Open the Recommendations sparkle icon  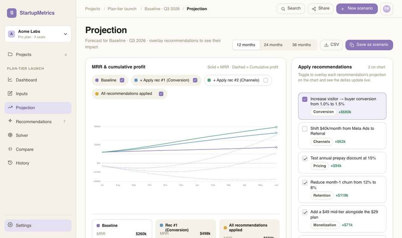point(10,121)
